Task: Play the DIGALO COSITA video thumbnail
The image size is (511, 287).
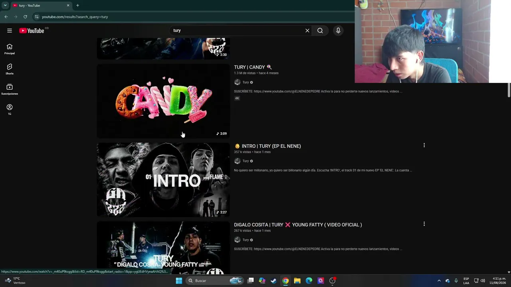Action: [x=163, y=248]
